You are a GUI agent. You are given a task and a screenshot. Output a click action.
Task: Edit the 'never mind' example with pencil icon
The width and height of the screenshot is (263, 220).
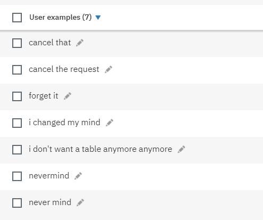coord(80,202)
